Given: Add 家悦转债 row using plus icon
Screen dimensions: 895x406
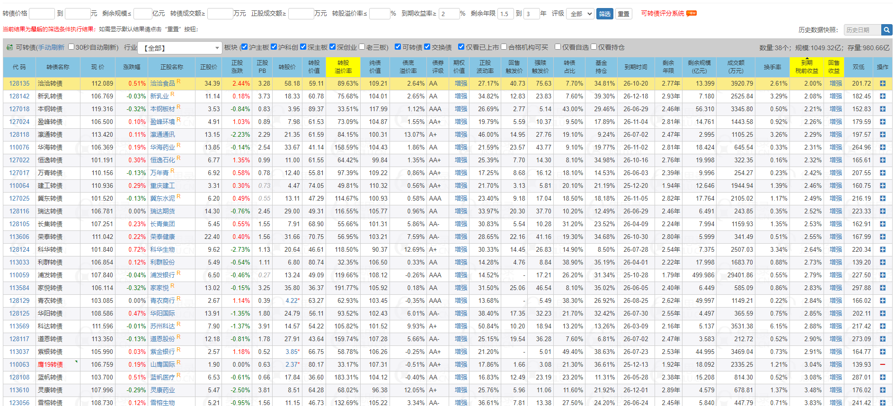Looking at the screenshot, I should coord(882,288).
